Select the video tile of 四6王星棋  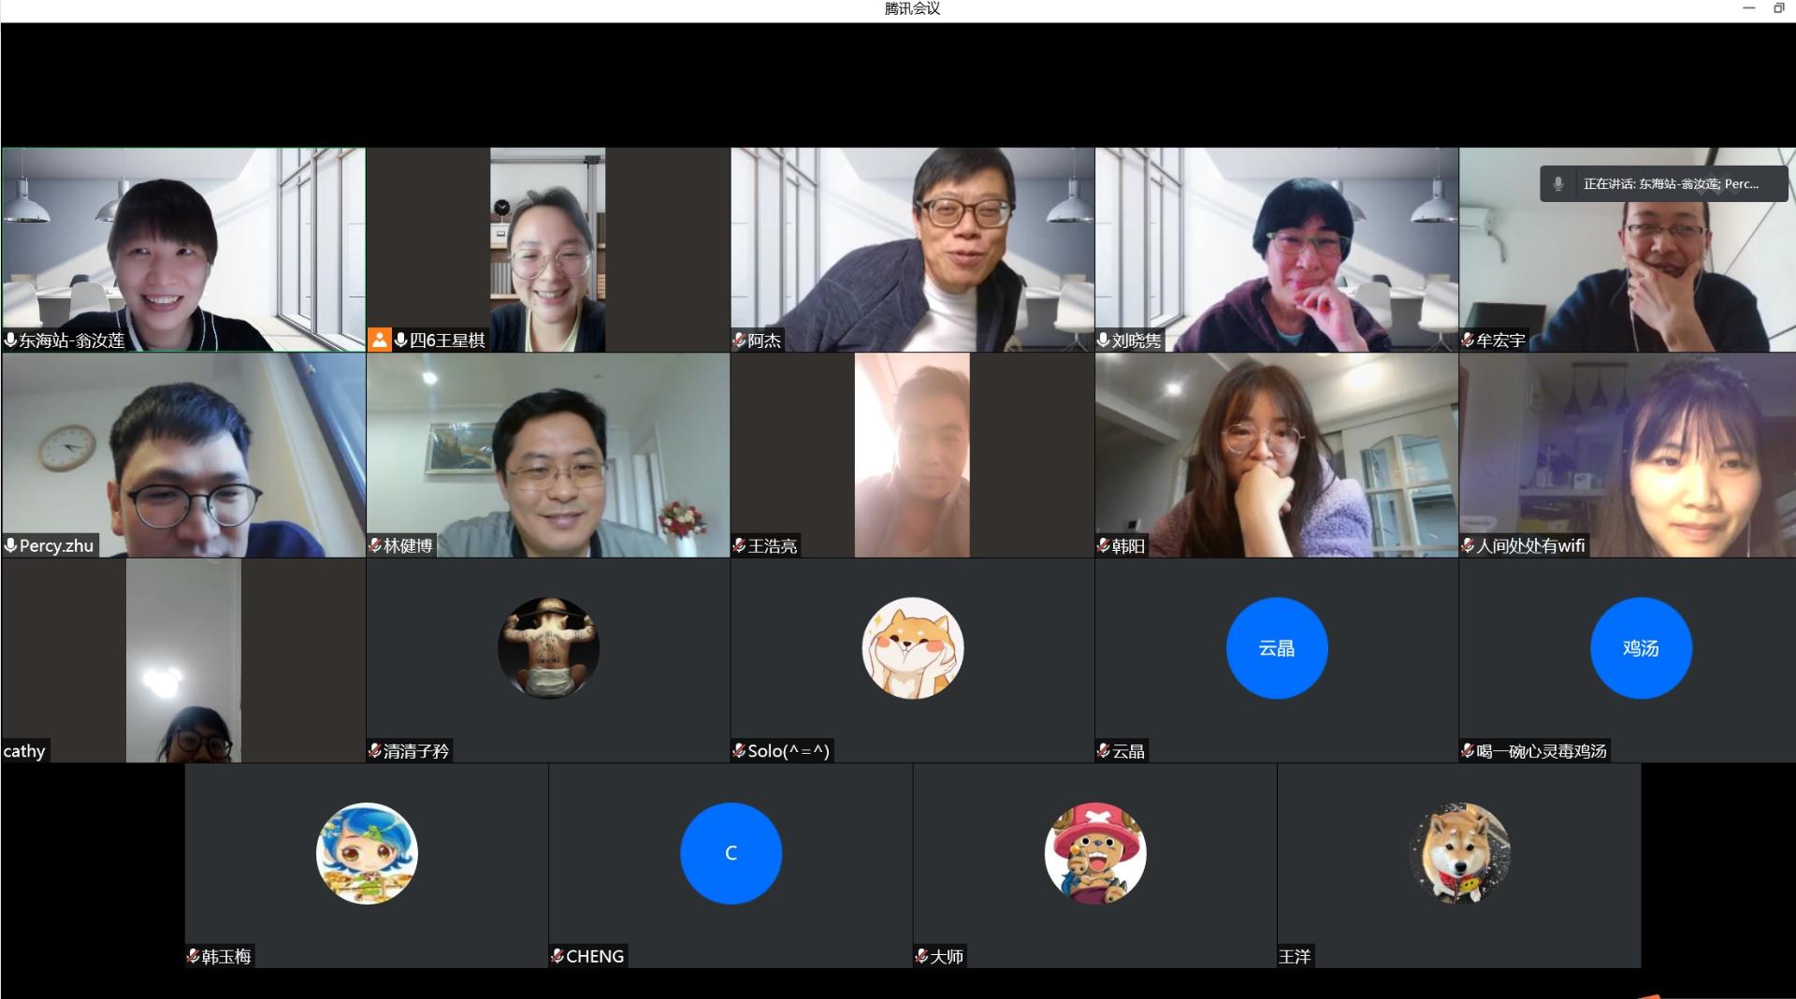click(548, 250)
